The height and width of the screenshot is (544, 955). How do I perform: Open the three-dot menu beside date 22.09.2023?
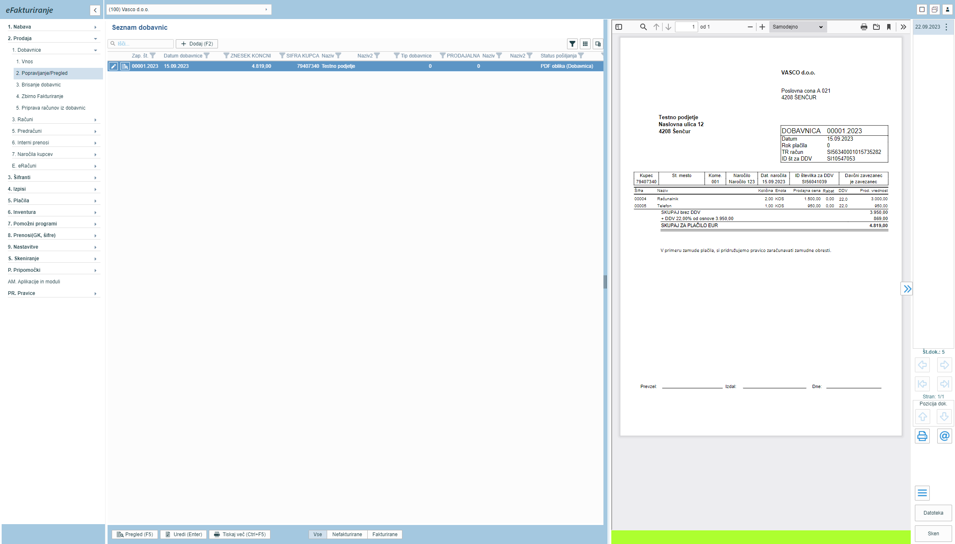tap(946, 27)
